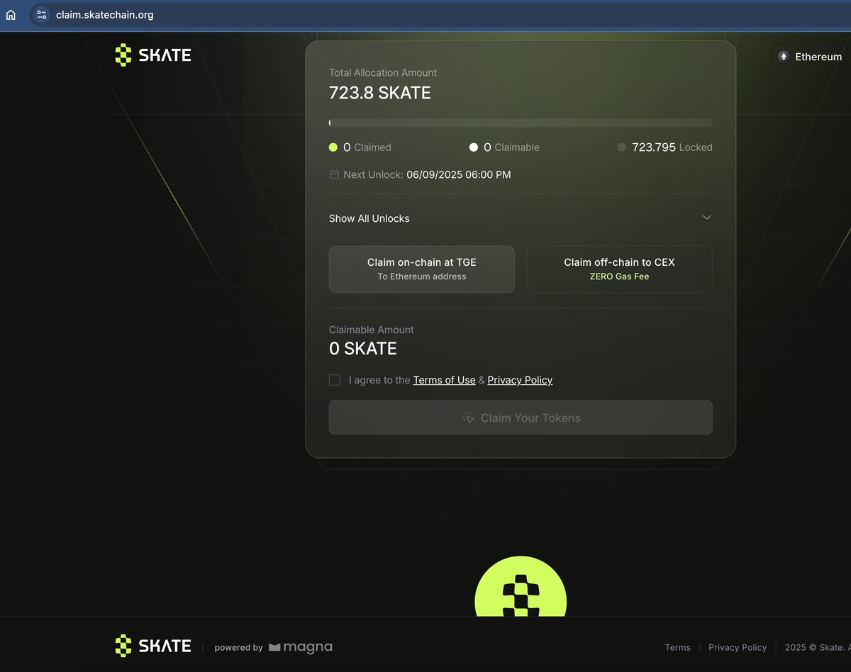Open the Ethereum network selector

point(811,57)
